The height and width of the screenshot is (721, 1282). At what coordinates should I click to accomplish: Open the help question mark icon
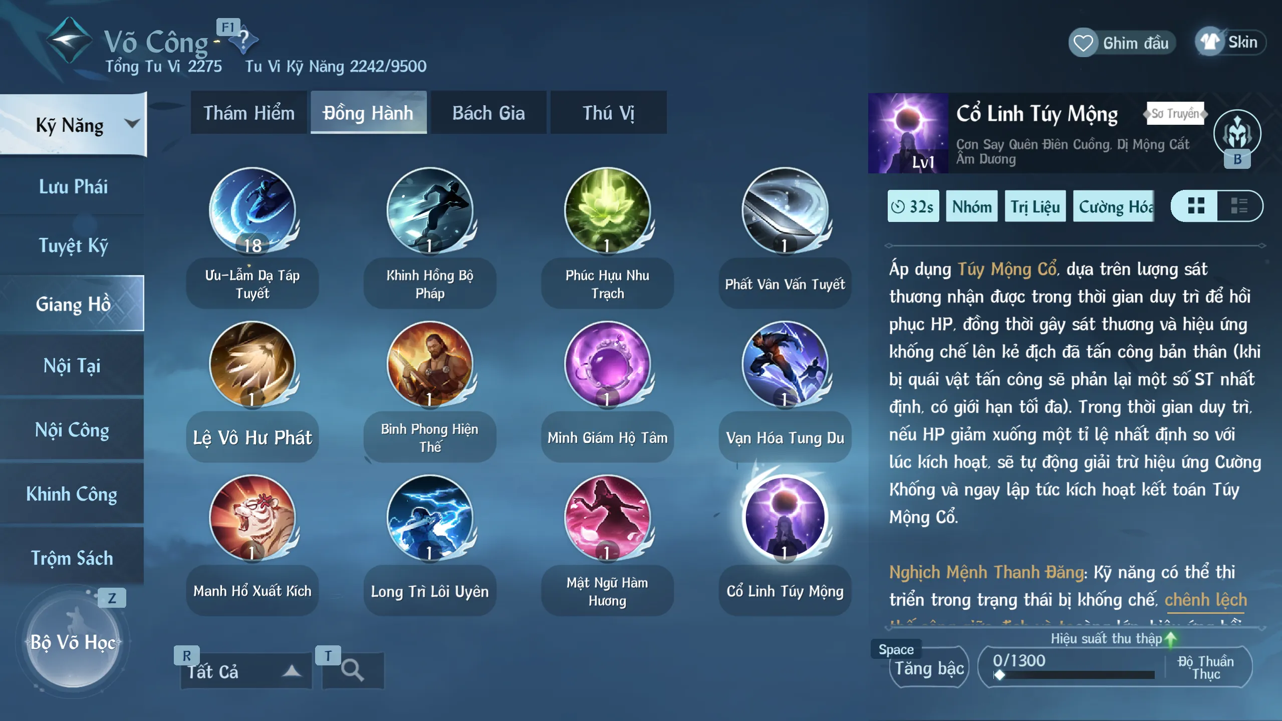244,41
